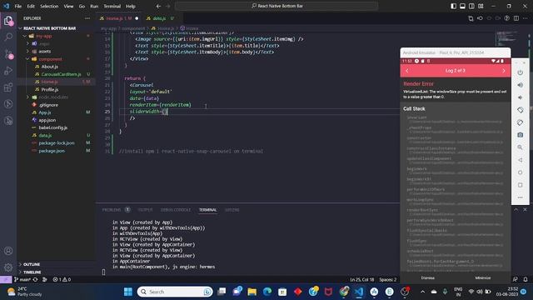Screen dimensions: 533x300
Task: Open App.js in explorer
Action: [x=44, y=112]
